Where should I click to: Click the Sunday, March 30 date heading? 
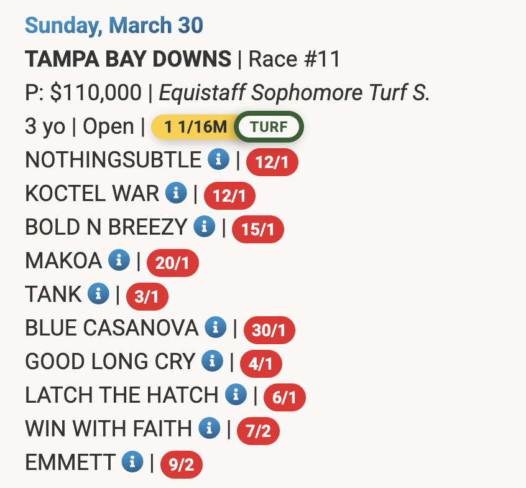pos(114,26)
